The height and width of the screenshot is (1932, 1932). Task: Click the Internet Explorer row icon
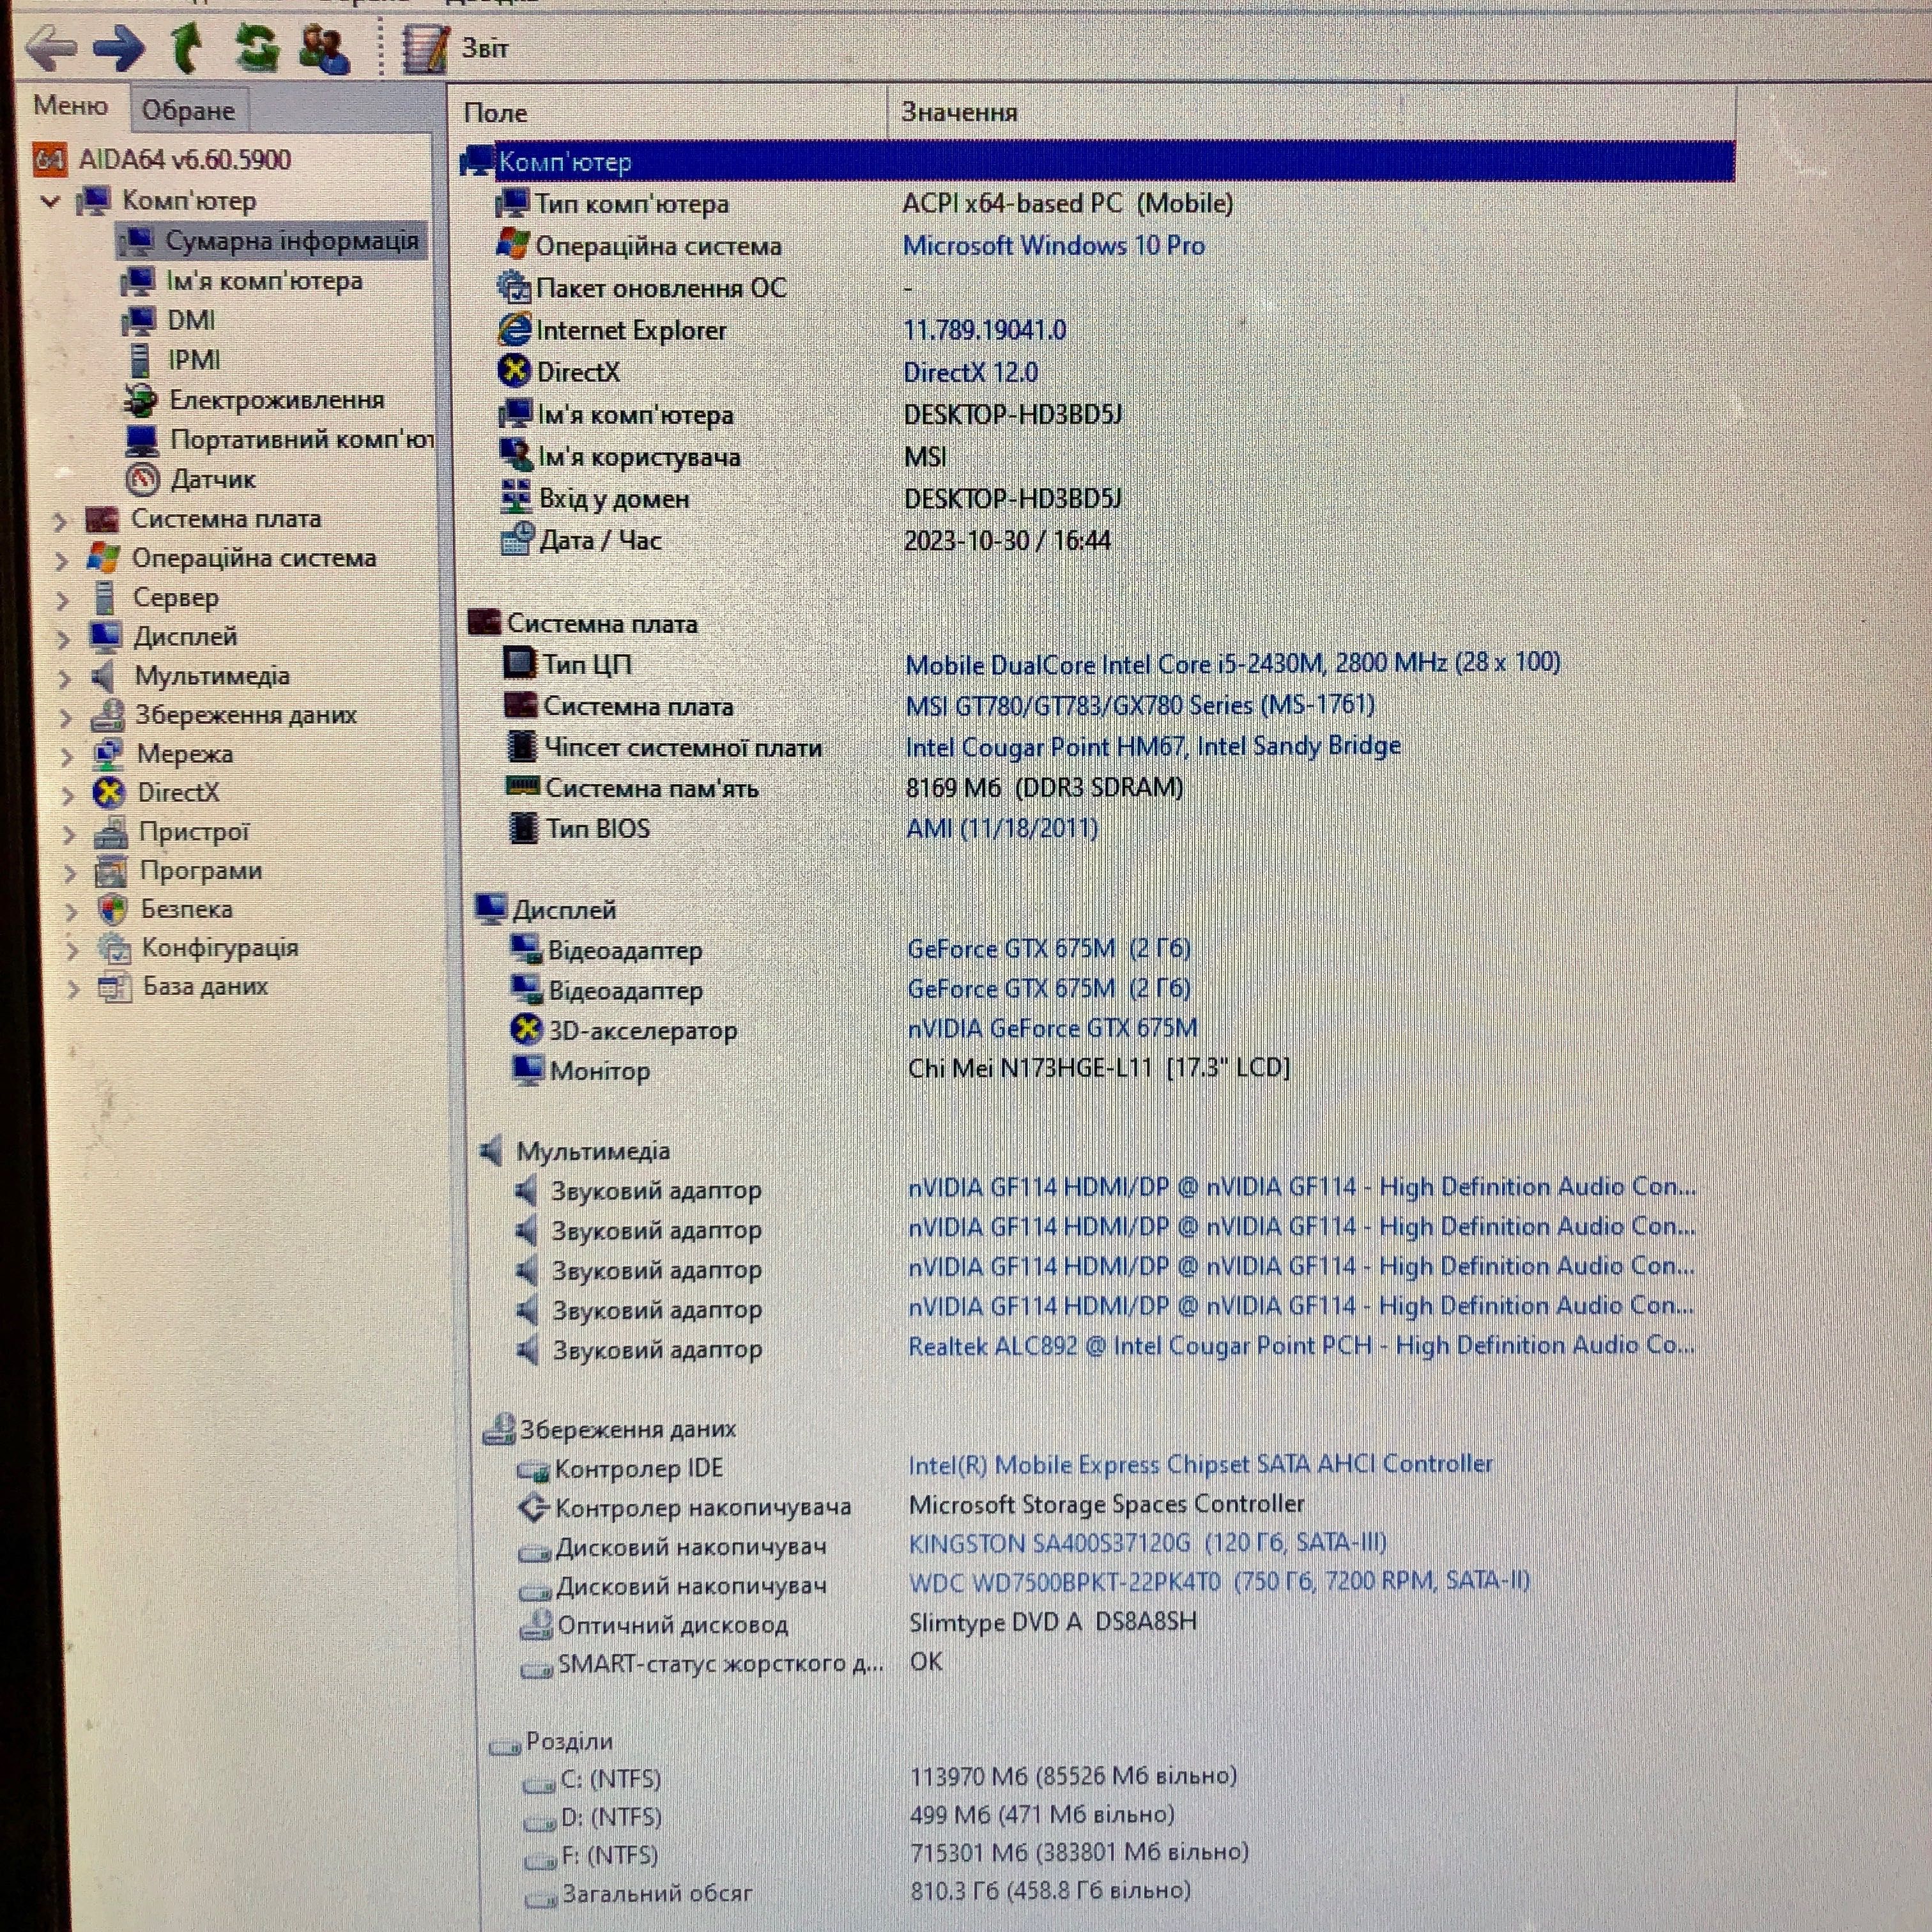click(x=514, y=329)
